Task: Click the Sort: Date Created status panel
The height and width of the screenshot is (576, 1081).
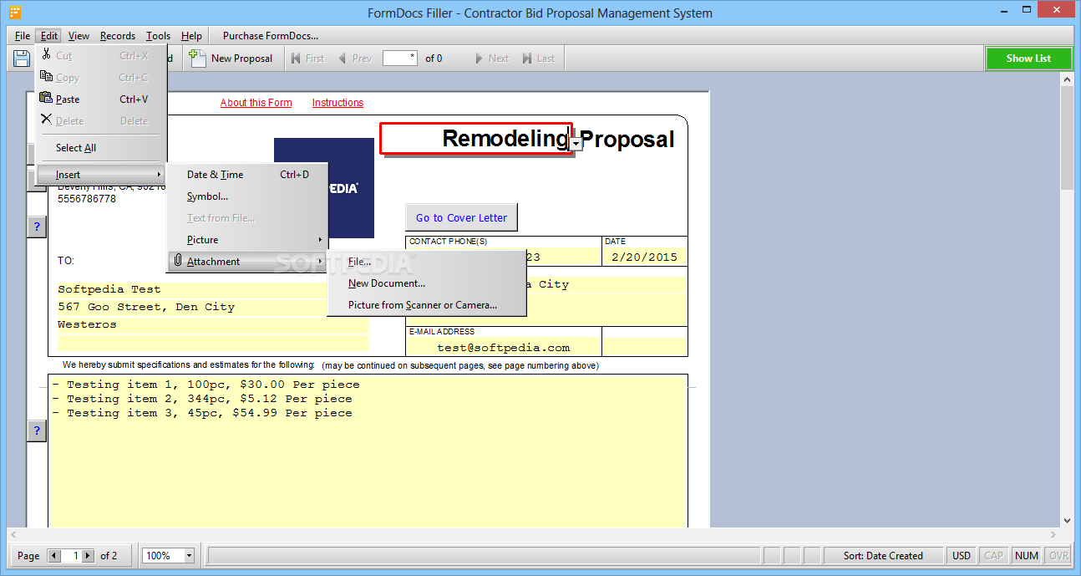Action: 883,556
